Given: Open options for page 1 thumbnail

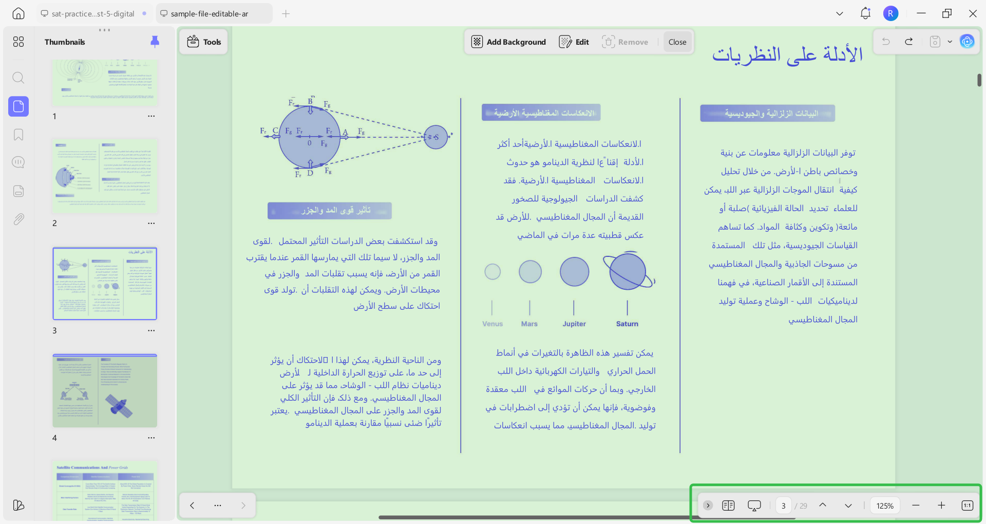Looking at the screenshot, I should coord(151,116).
